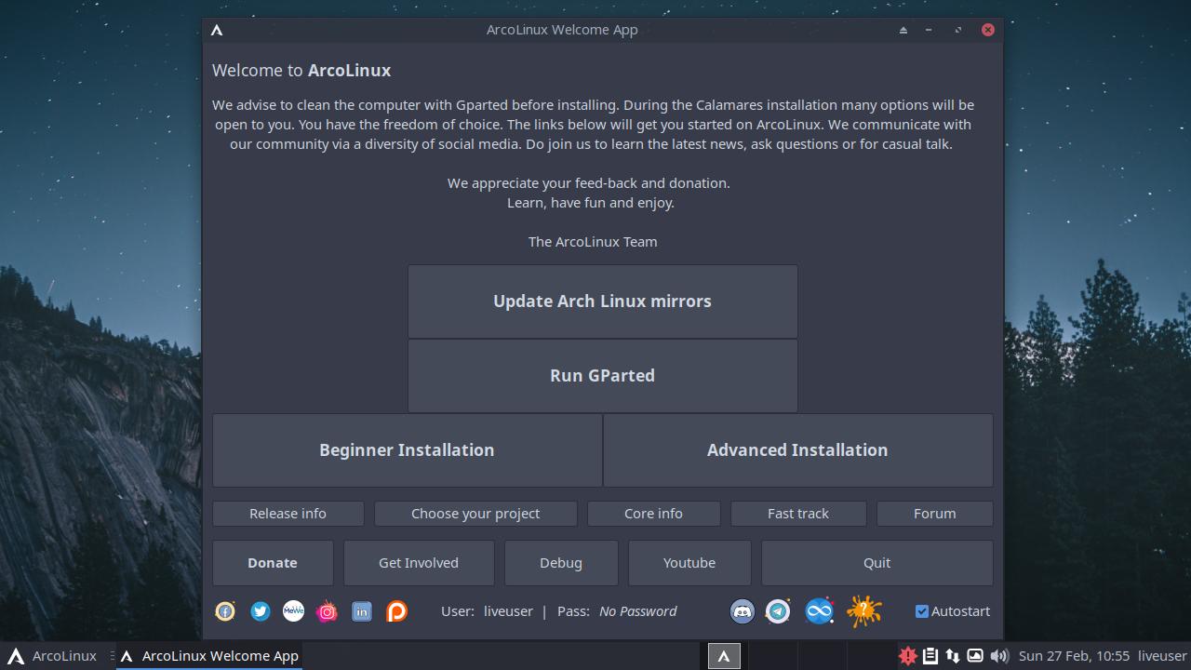Click the 'User:' label text
Viewport: 1191px width, 670px height.
click(458, 611)
